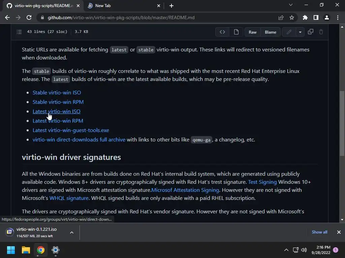Click the scrollbar up arrow

coord(342,27)
